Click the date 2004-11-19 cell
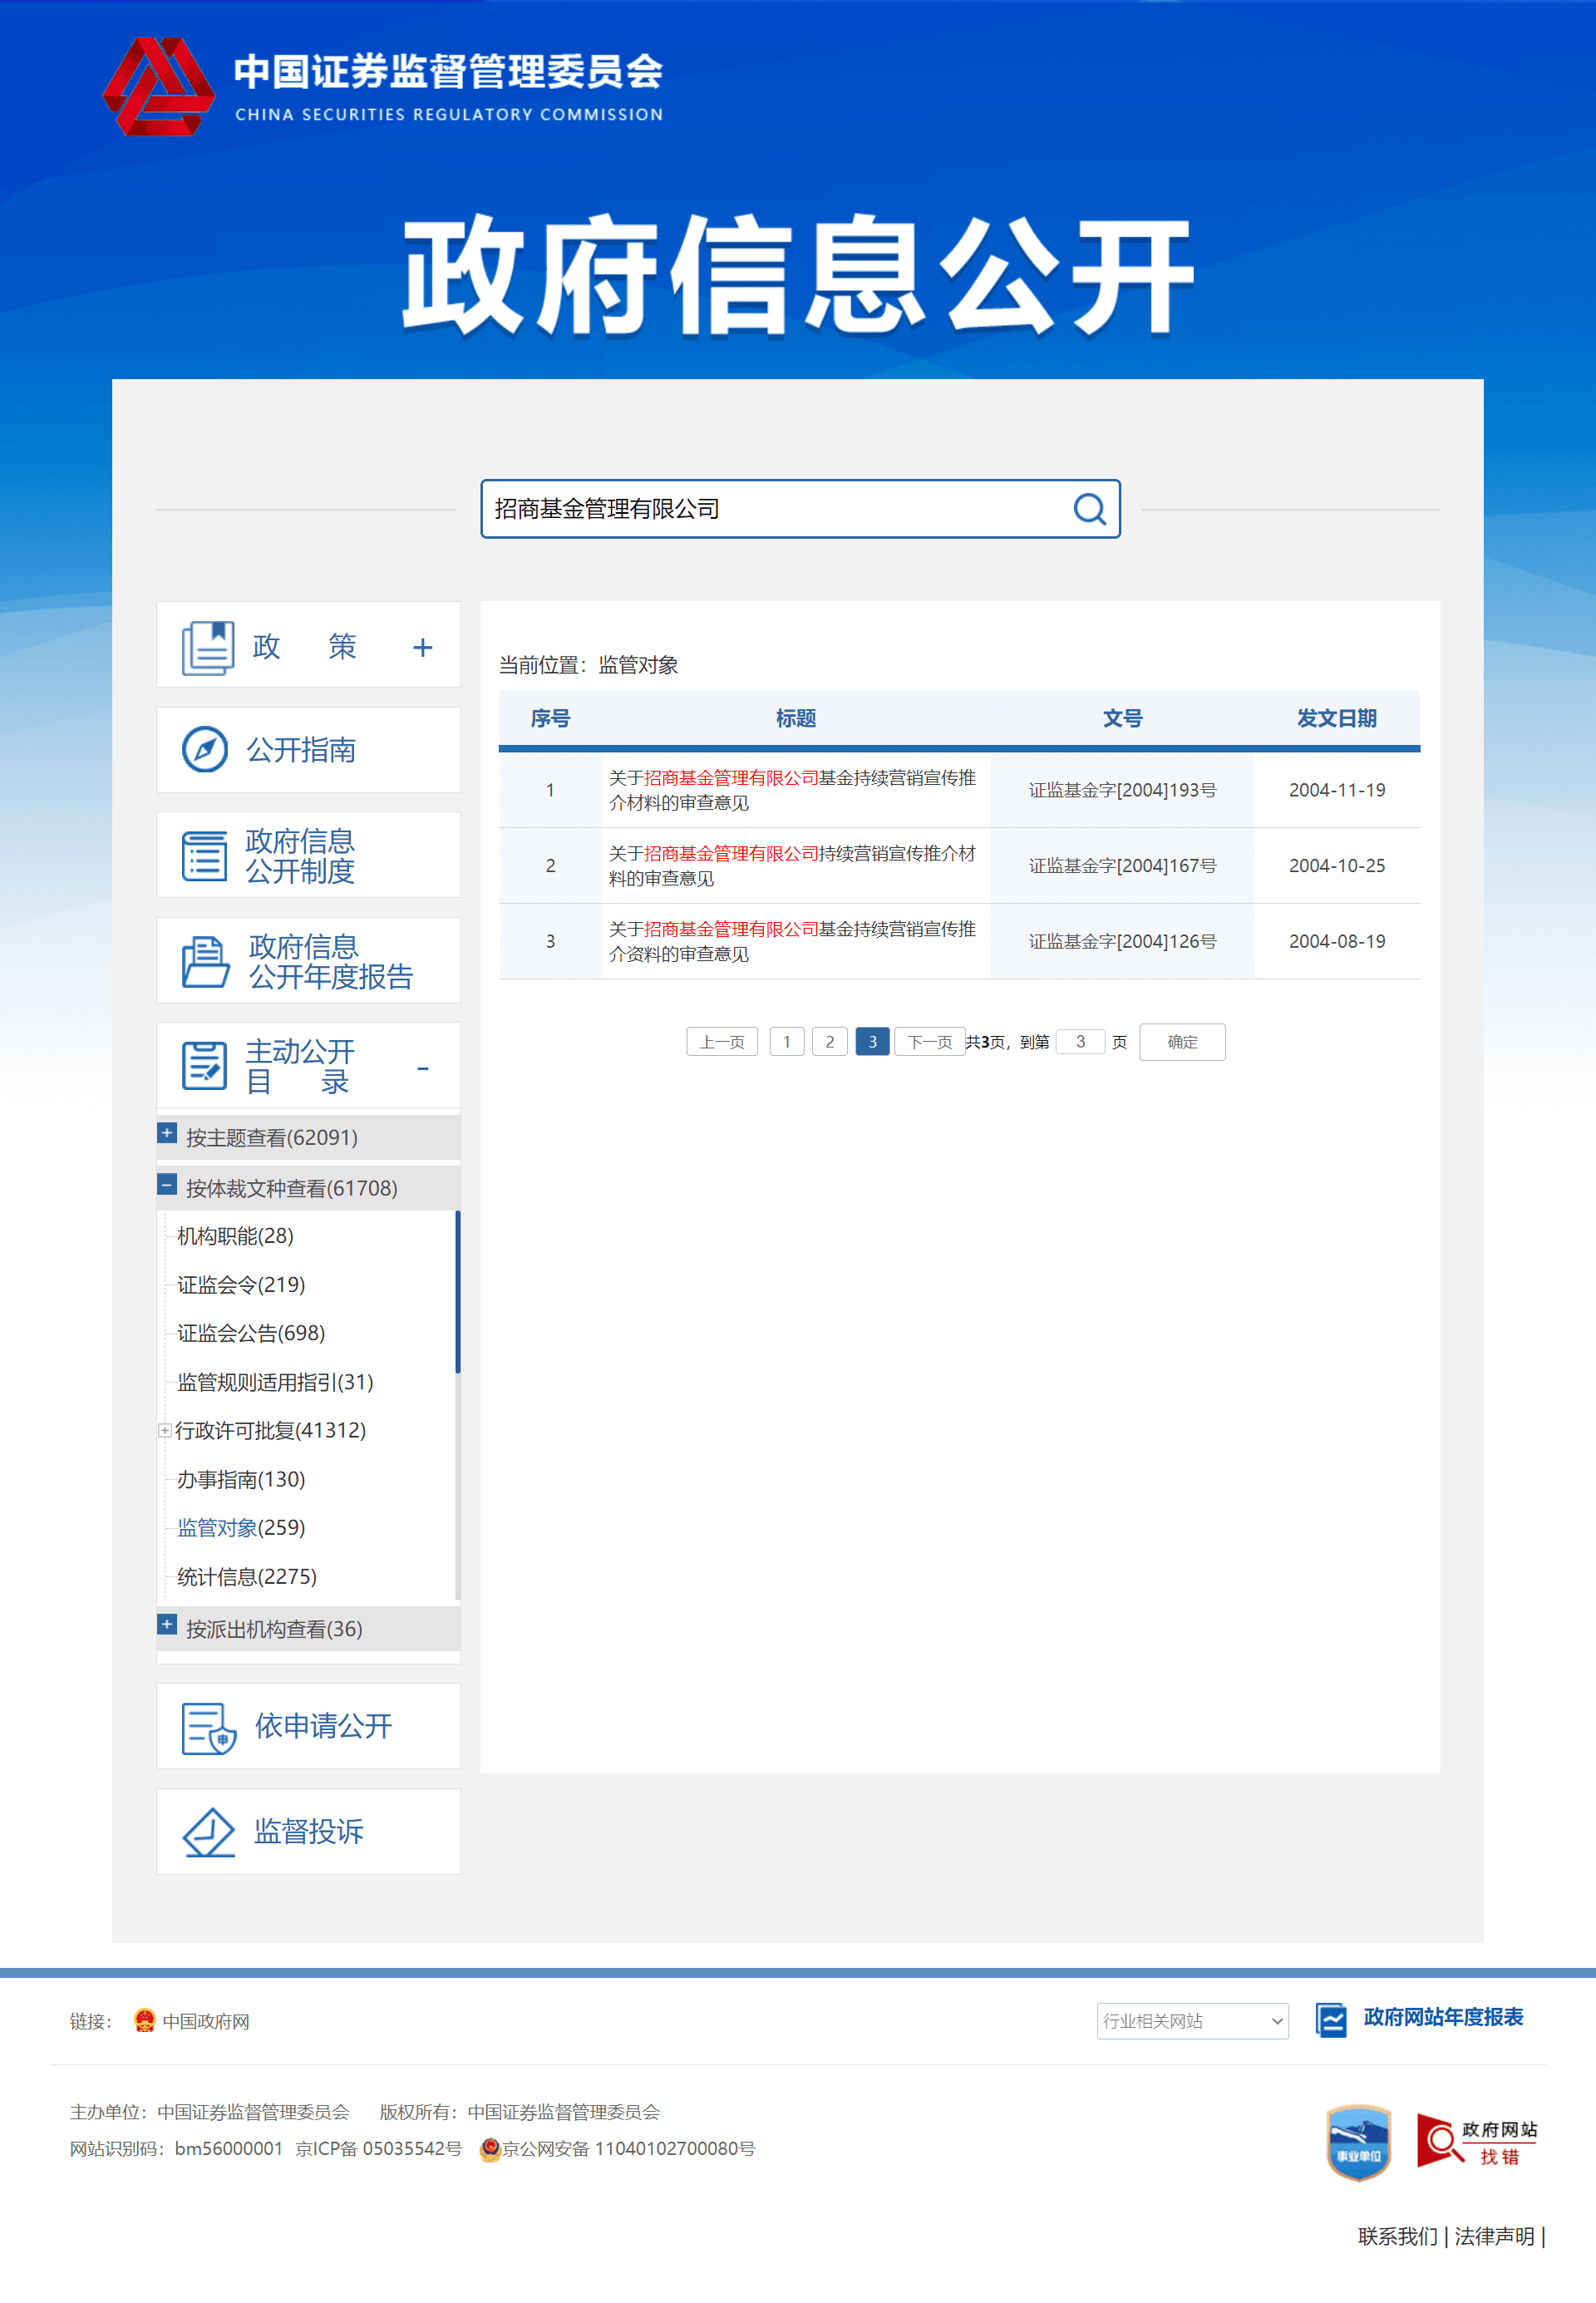Image resolution: width=1596 pixels, height=2303 pixels. coord(1337,790)
